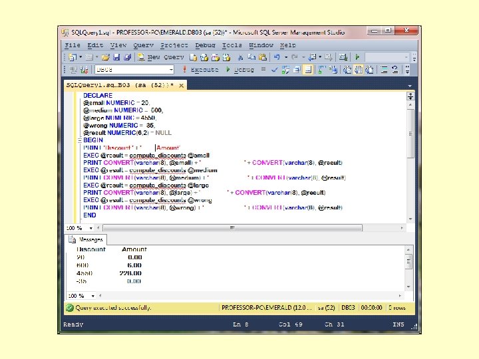
Task: Click the green Start arrow in the standard toolbar
Action: coord(357,57)
